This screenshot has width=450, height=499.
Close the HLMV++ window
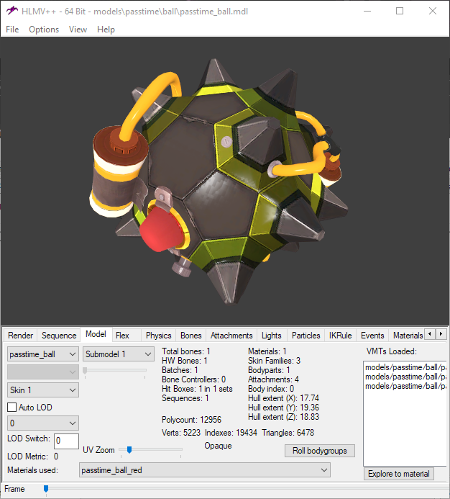click(433, 11)
